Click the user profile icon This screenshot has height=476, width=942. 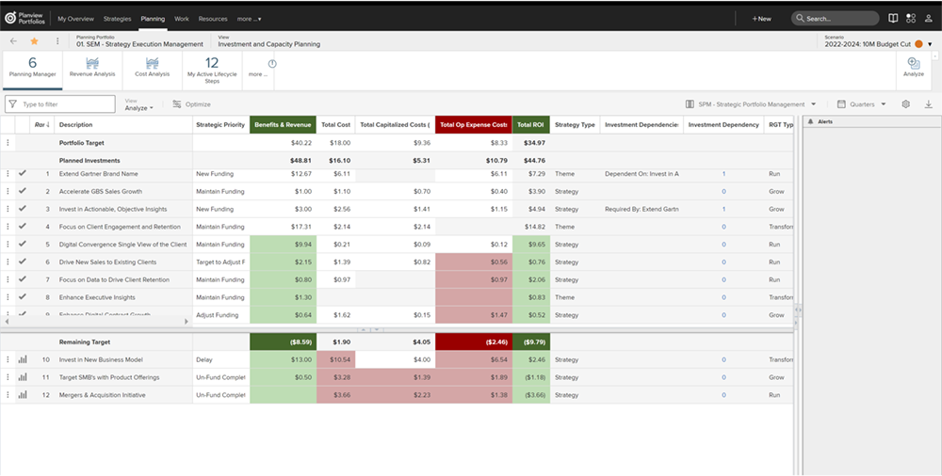[928, 18]
